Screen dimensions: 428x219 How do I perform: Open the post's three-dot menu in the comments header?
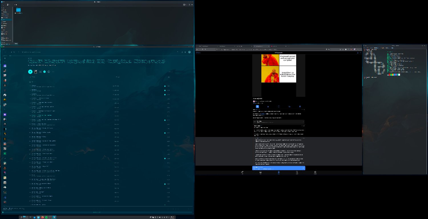[361, 53]
